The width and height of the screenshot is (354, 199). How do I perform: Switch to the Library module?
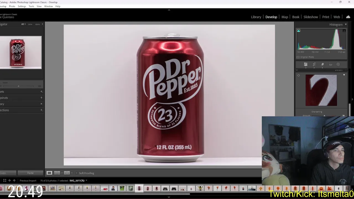256,17
